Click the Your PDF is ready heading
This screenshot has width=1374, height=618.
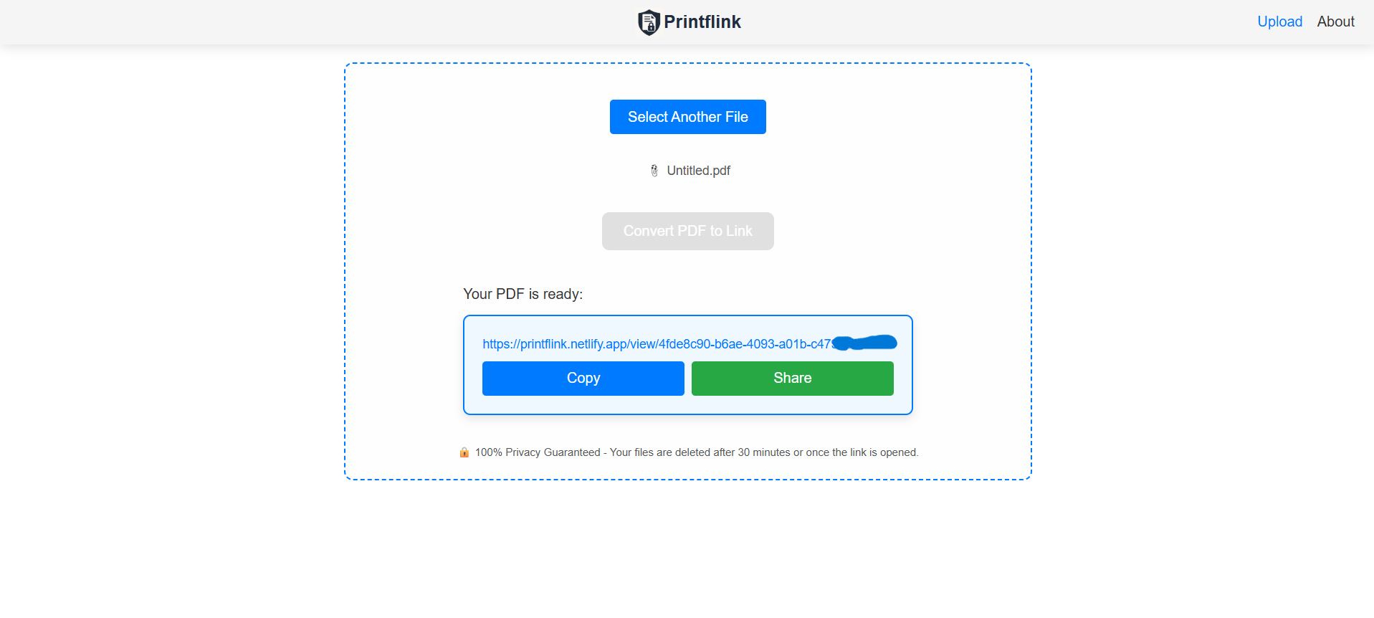pyautogui.click(x=523, y=294)
